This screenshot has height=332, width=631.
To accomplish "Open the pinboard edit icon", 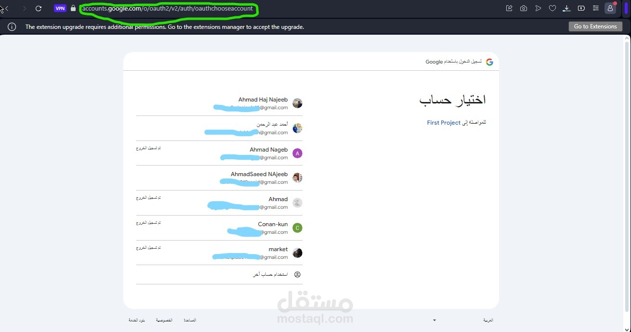I will click(x=509, y=8).
